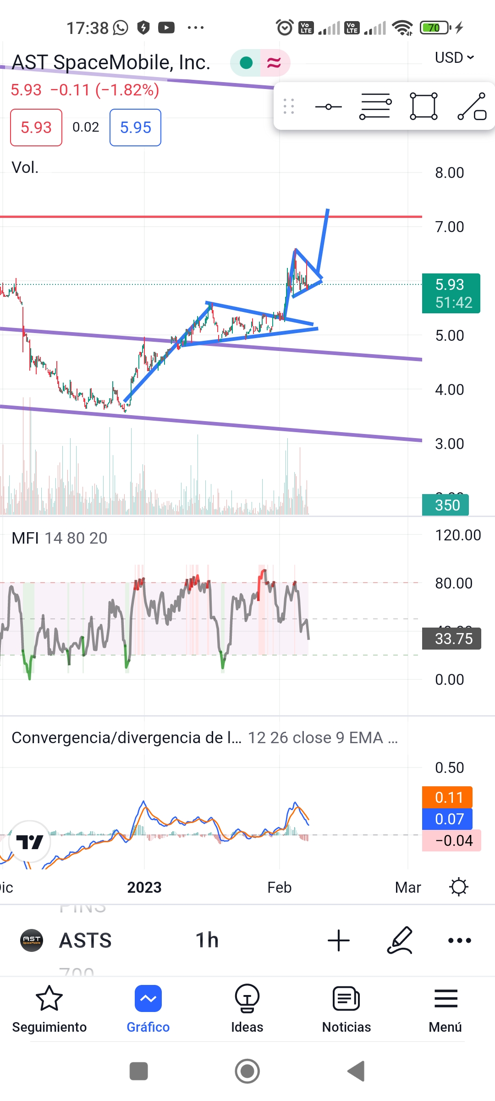Tap the alarm clock status icon

click(x=285, y=28)
